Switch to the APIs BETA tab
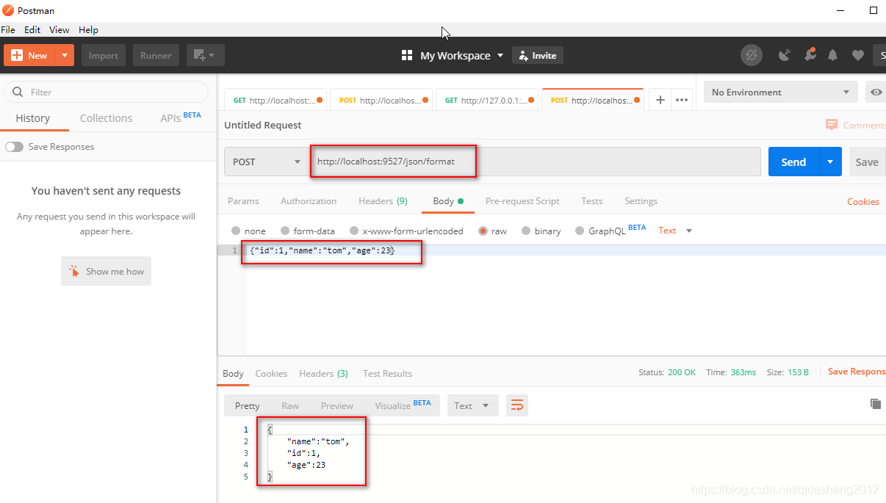 (x=181, y=117)
